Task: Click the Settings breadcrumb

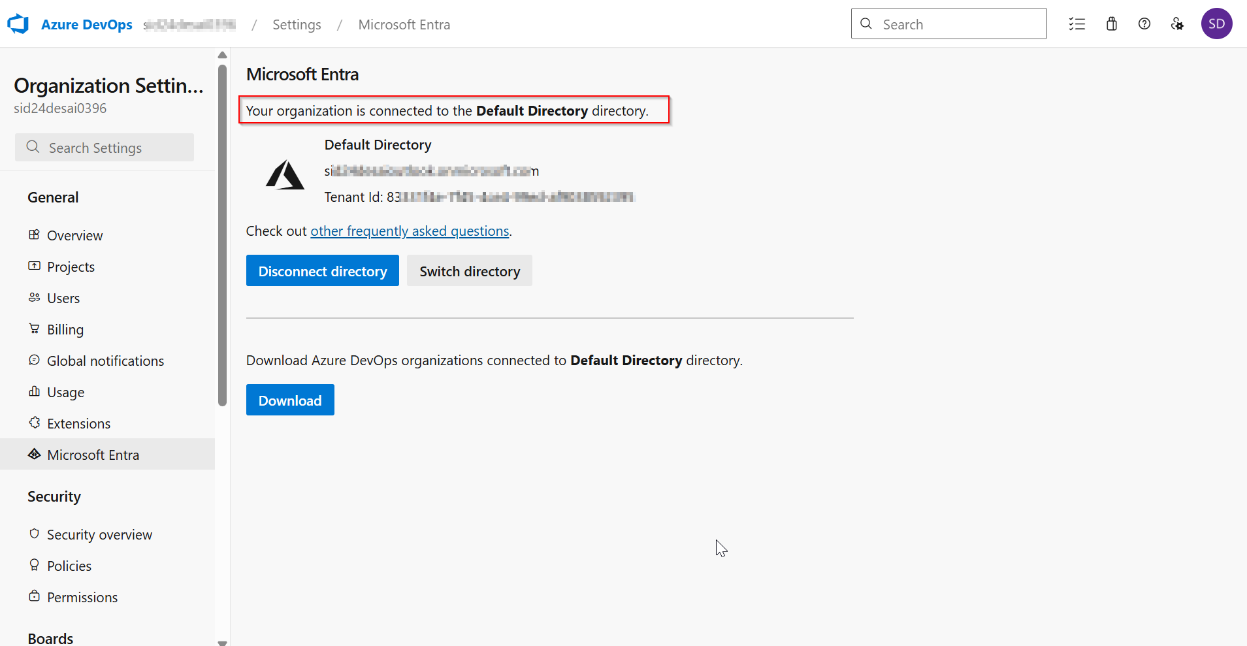Action: pos(297,25)
